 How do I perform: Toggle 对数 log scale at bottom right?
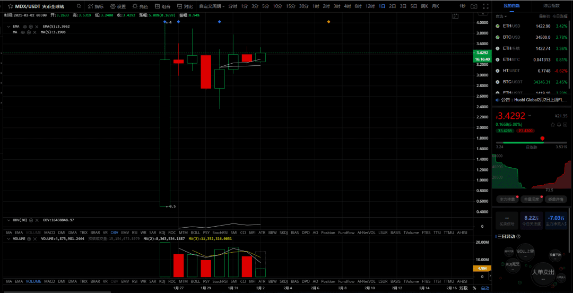coord(463,288)
